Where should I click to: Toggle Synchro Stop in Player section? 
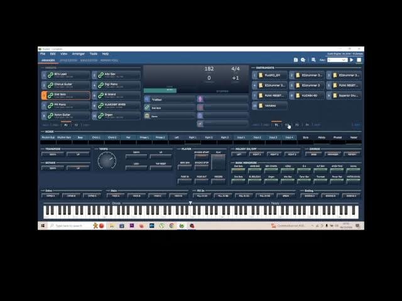[x=202, y=165]
